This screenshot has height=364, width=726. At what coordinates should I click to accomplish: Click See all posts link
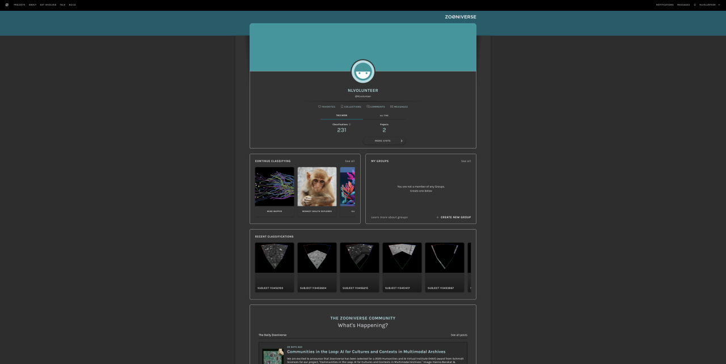coord(459,335)
